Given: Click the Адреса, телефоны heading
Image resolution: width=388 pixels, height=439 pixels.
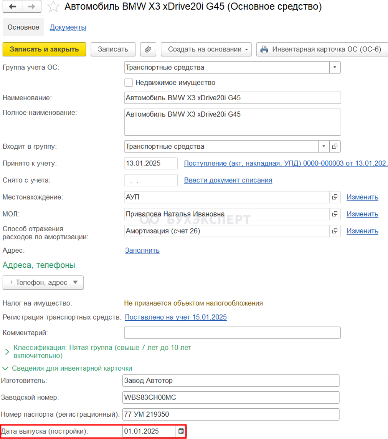Looking at the screenshot, I should [39, 265].
